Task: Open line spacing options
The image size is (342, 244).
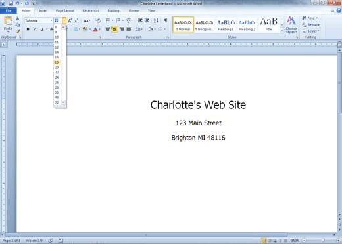Action: coord(139,29)
